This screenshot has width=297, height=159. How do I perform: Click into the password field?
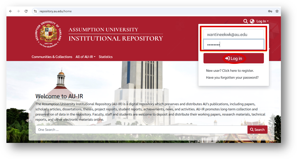[x=234, y=45]
